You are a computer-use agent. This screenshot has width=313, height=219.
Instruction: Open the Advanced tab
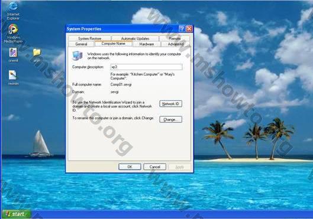click(x=176, y=44)
